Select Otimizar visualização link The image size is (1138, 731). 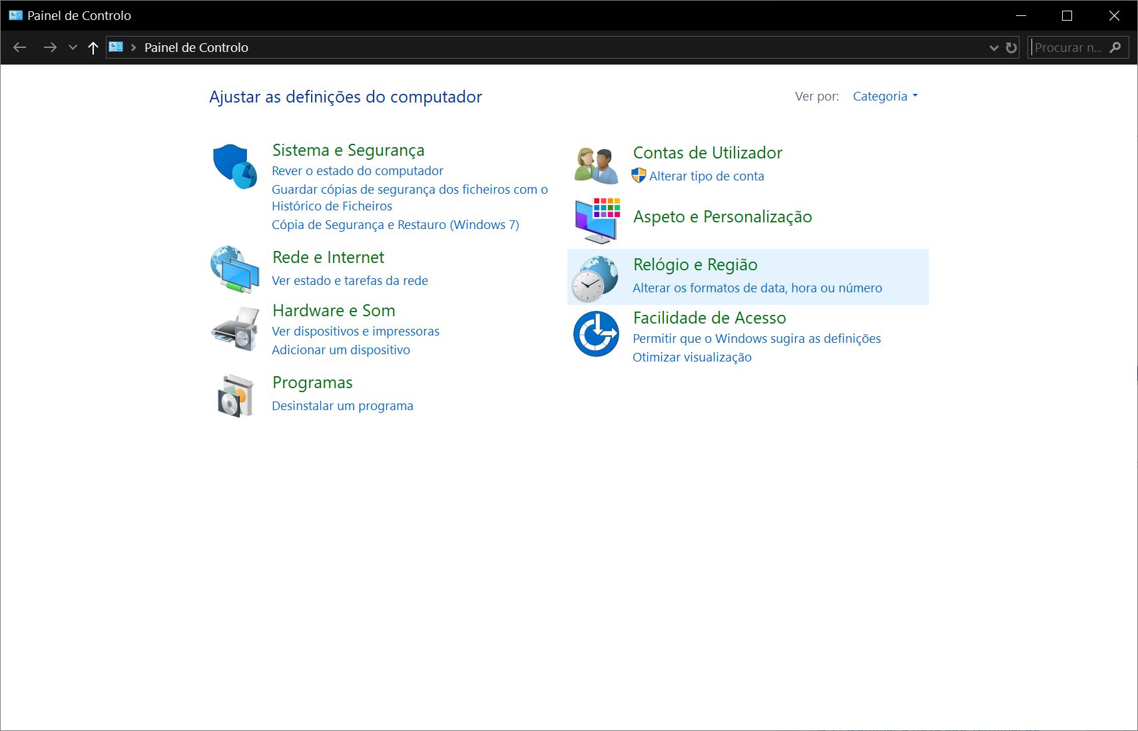point(692,357)
